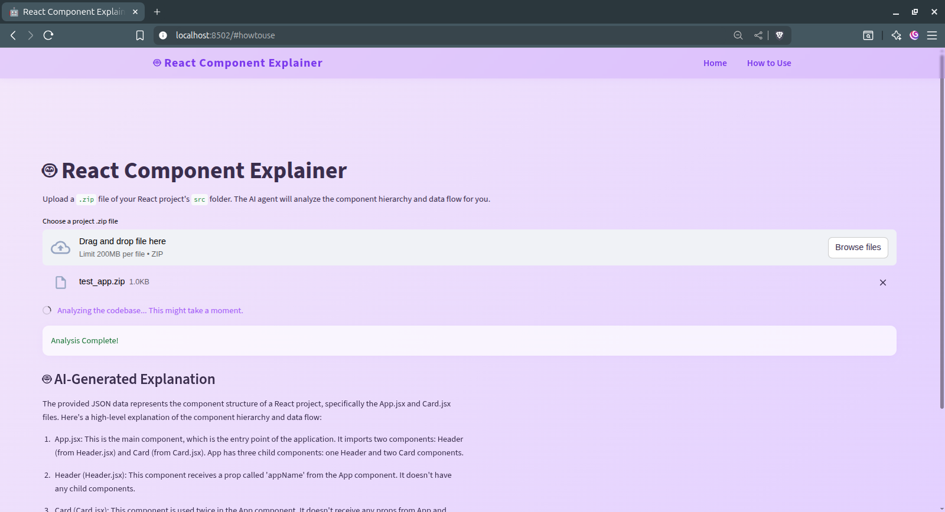Click the 'Analyzing the codebase...' status text
Image resolution: width=945 pixels, height=512 pixels.
click(150, 310)
